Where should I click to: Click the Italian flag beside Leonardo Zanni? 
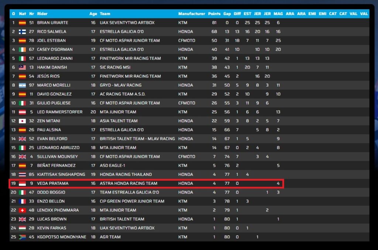click(22, 58)
